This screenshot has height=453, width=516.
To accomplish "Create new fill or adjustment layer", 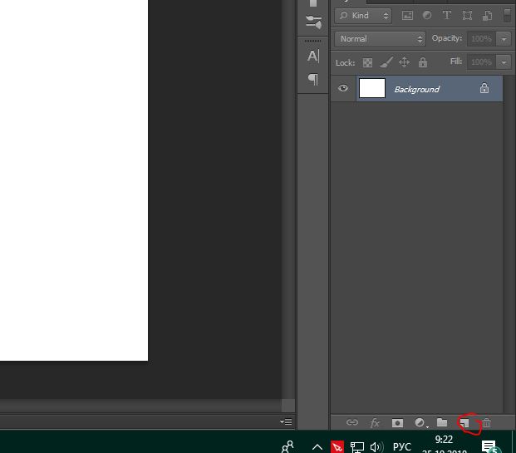I will point(420,423).
